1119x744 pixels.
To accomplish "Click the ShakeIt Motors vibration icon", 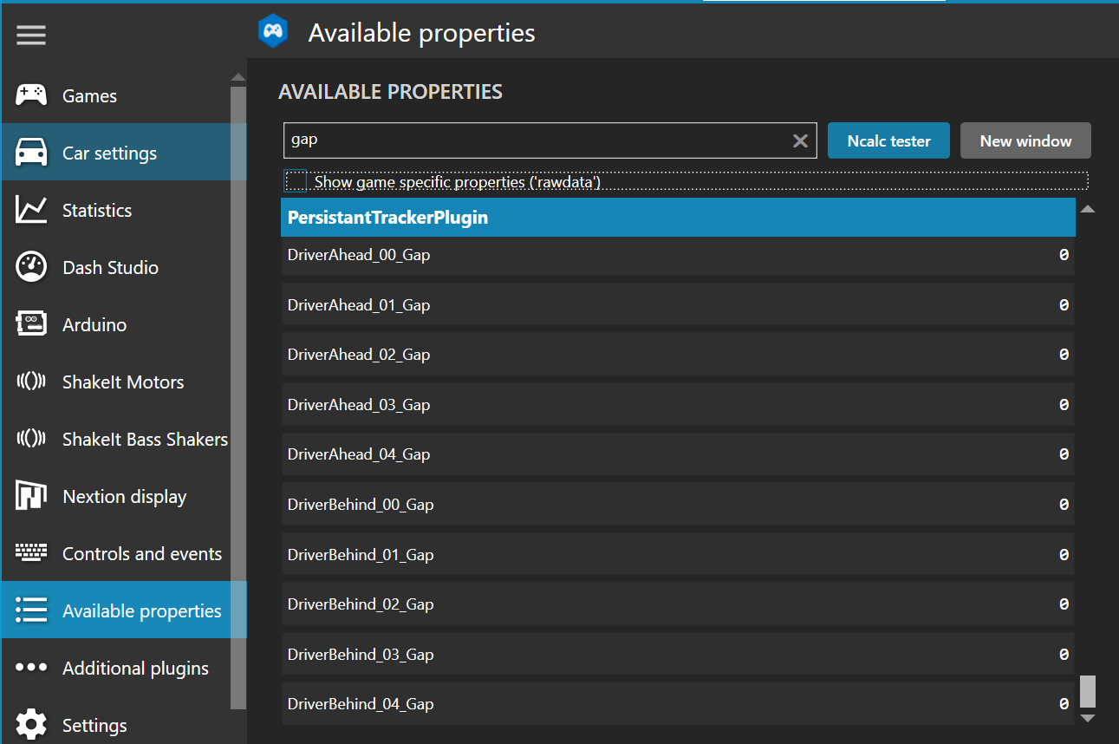I will pyautogui.click(x=31, y=382).
